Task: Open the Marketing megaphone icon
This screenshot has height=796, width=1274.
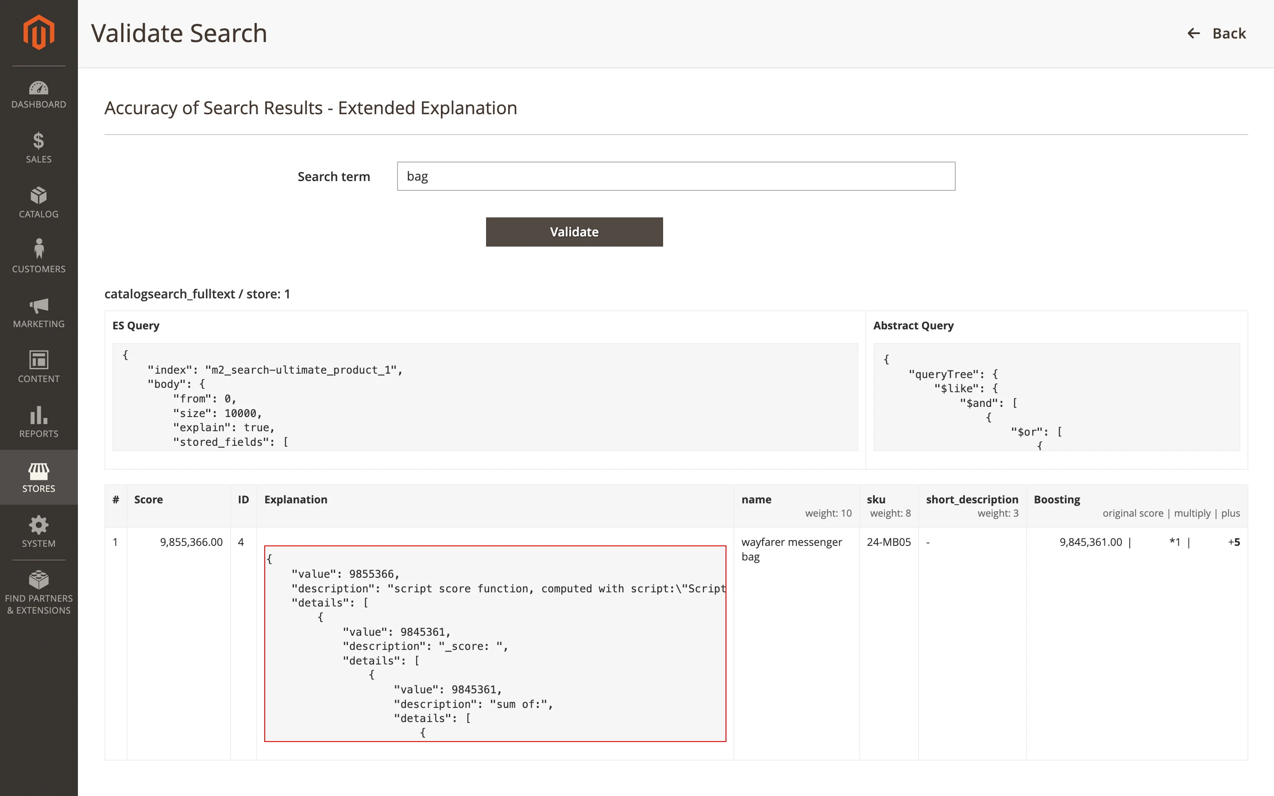Action: tap(39, 305)
